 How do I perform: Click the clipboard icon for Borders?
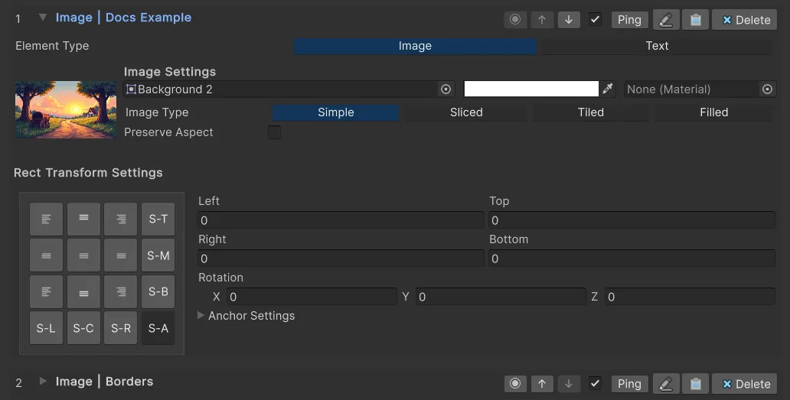pos(695,383)
